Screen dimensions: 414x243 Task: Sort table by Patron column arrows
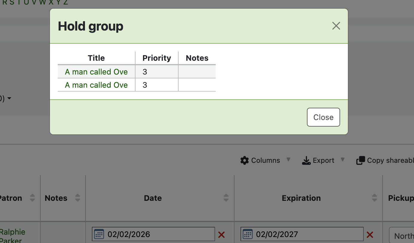click(x=32, y=198)
